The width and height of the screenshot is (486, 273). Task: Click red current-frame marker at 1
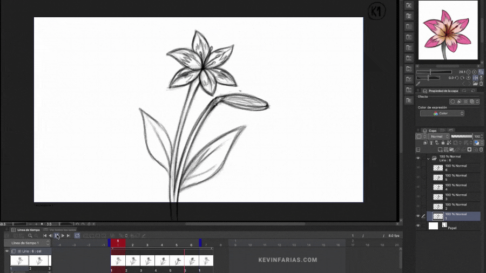(118, 243)
